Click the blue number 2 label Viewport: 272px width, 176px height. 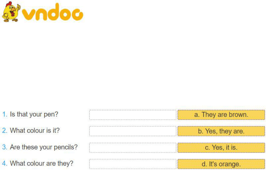tap(5, 130)
